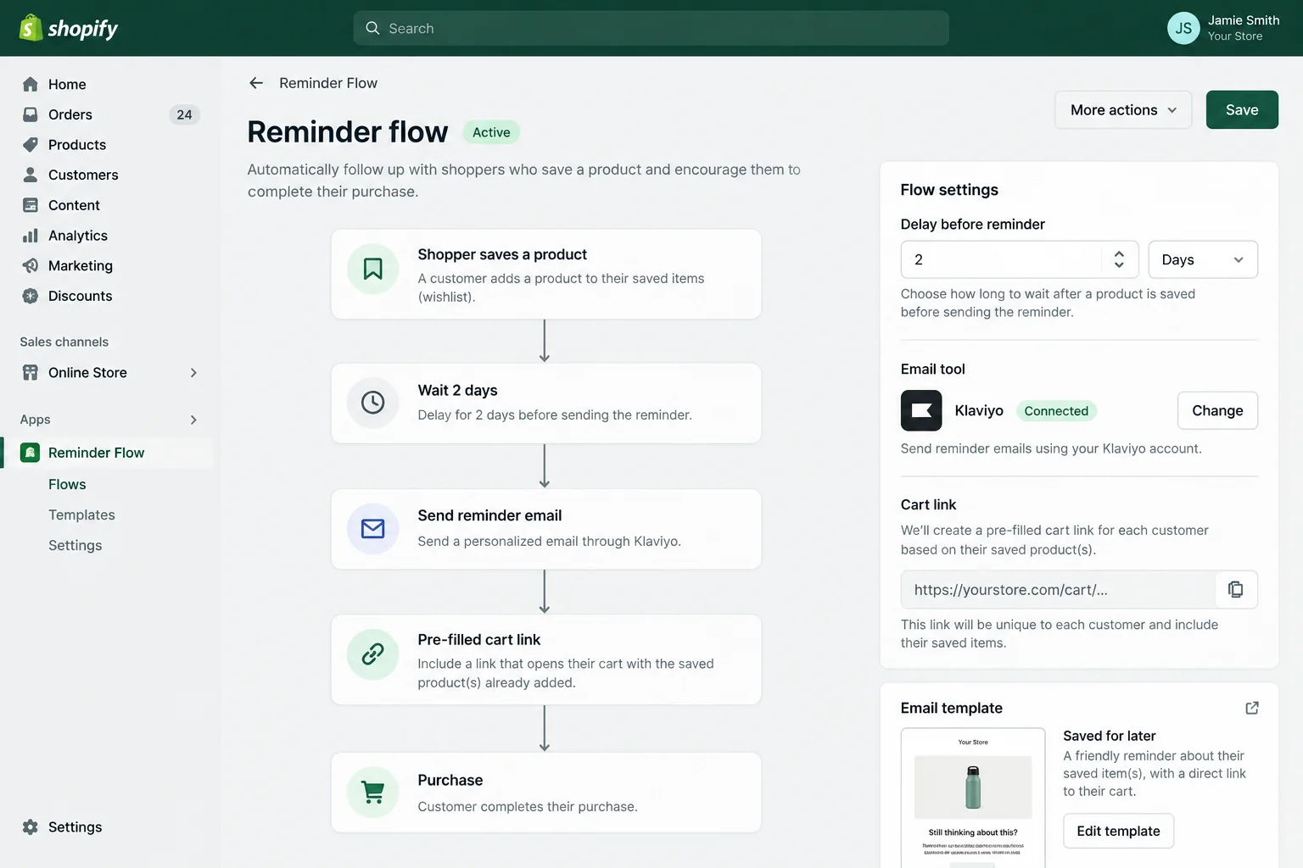The height and width of the screenshot is (868, 1303).
Task: Click the delay before reminder number field
Action: (x=1020, y=259)
